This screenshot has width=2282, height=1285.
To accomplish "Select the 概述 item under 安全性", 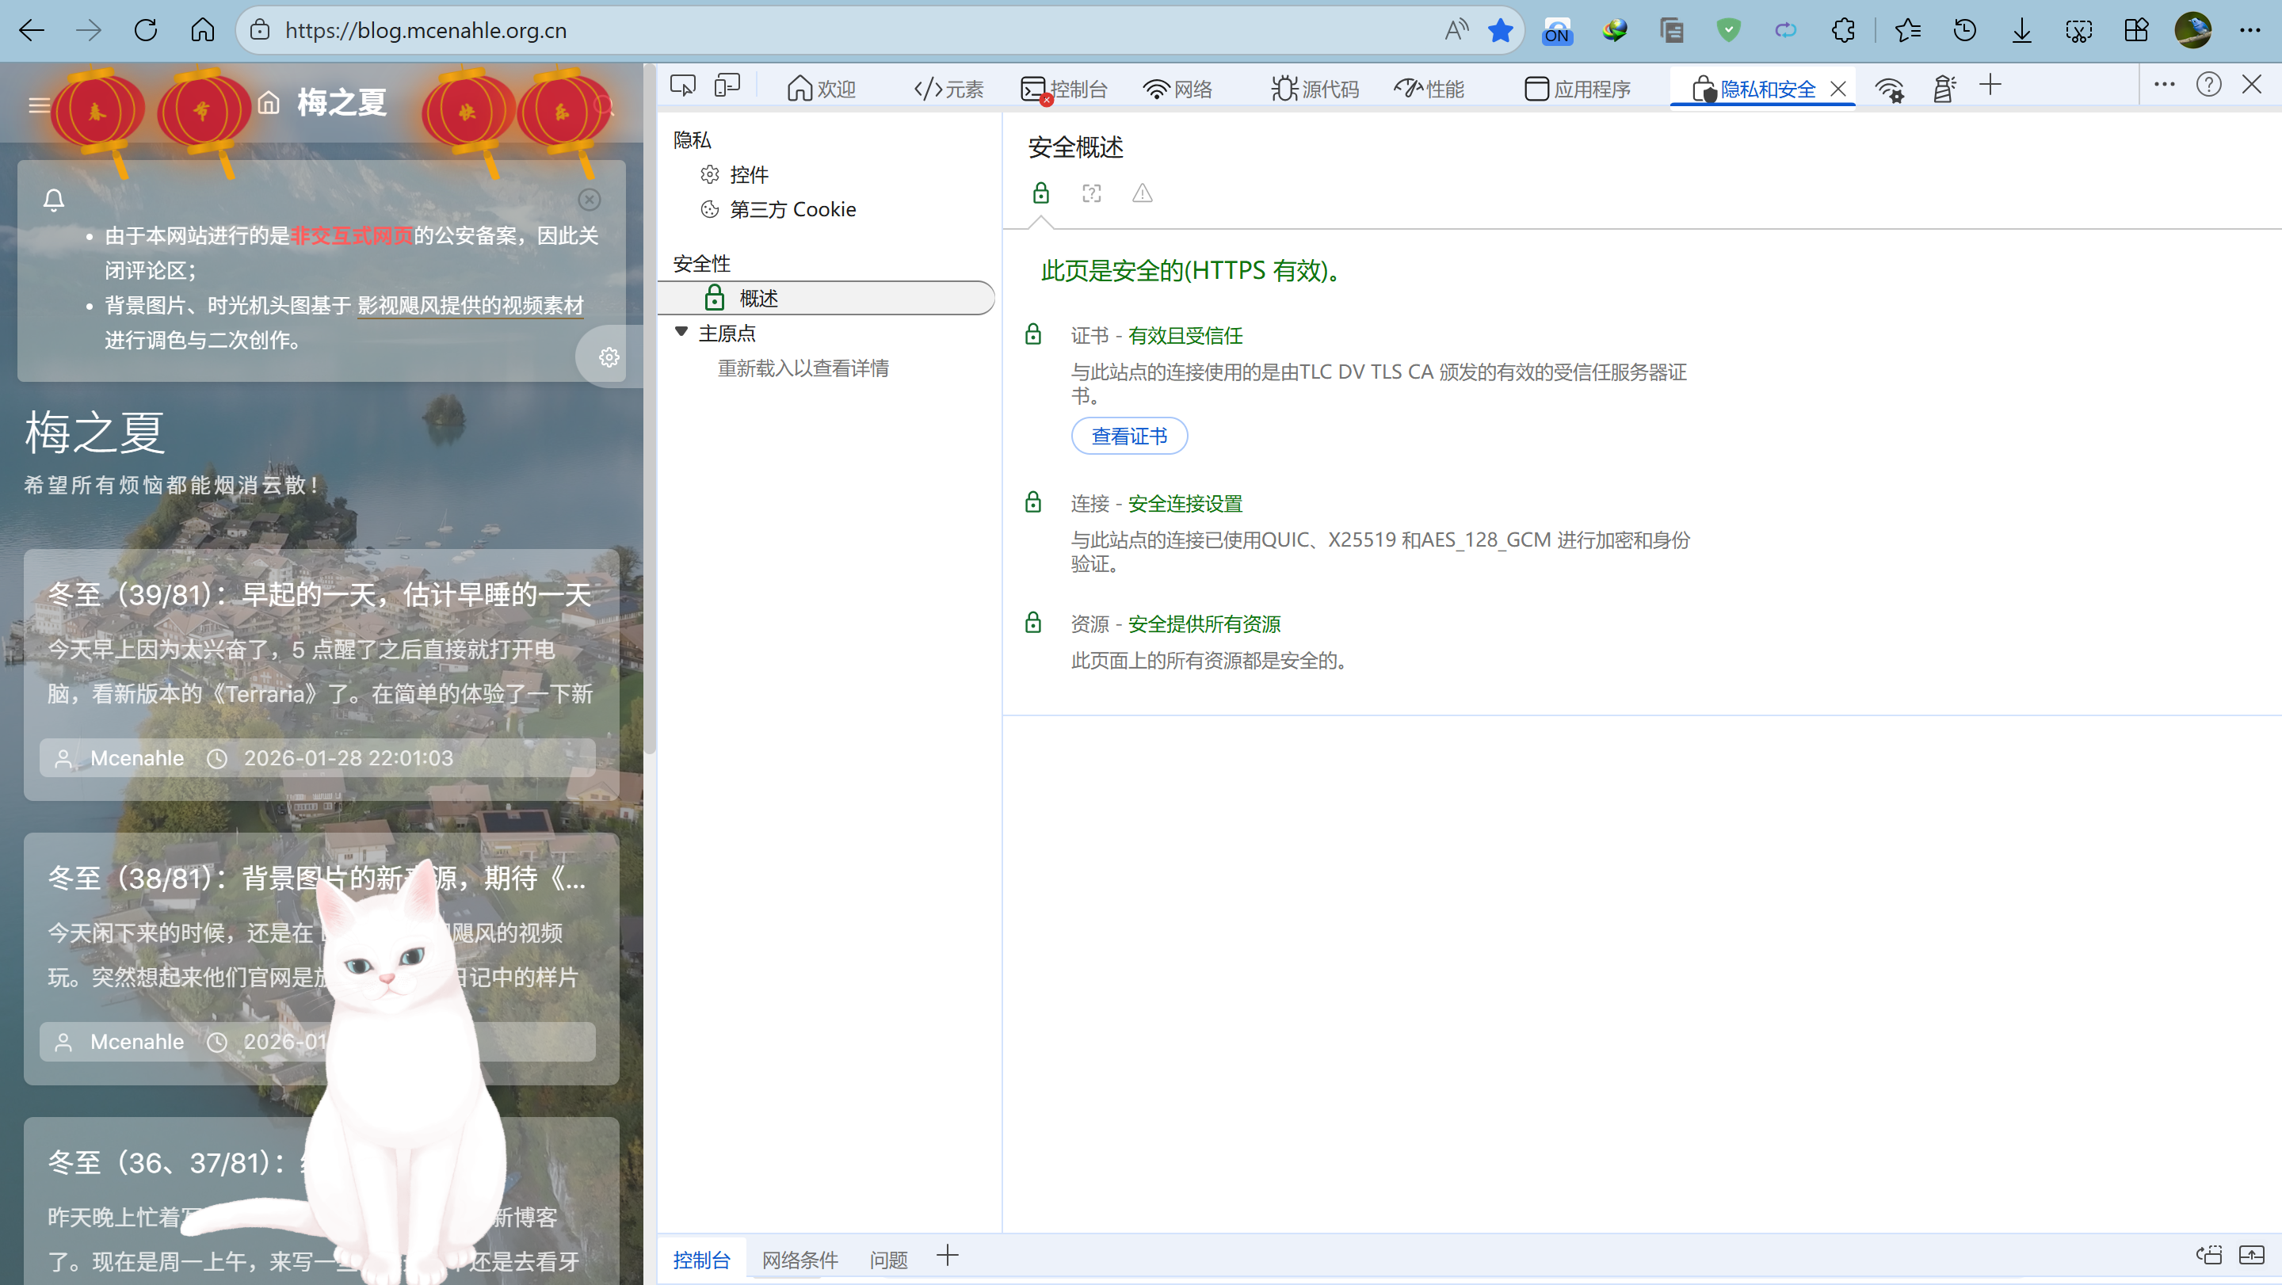I will pos(758,299).
